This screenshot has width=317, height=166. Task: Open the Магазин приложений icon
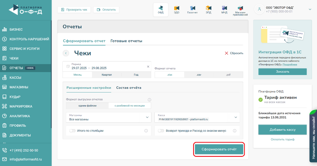point(240,10)
